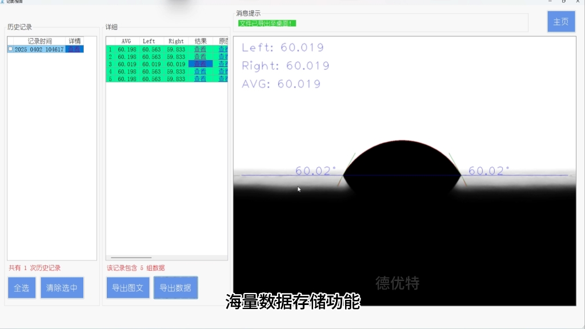Viewport: 585px width, 329px height.
Task: Click the detail table's horizontal scrollbar
Action: point(131,258)
